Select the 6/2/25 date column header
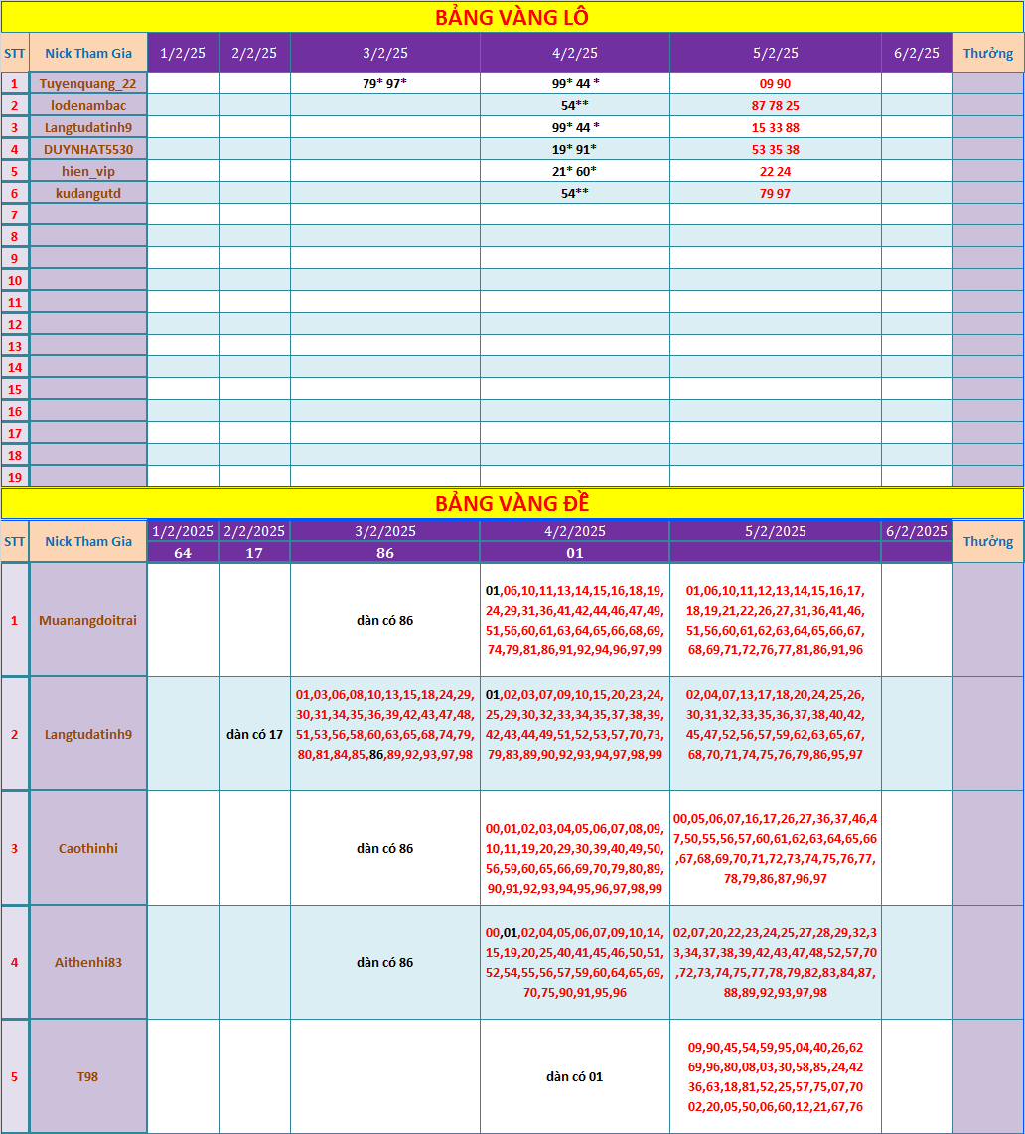Image resolution: width=1025 pixels, height=1134 pixels. point(917,53)
